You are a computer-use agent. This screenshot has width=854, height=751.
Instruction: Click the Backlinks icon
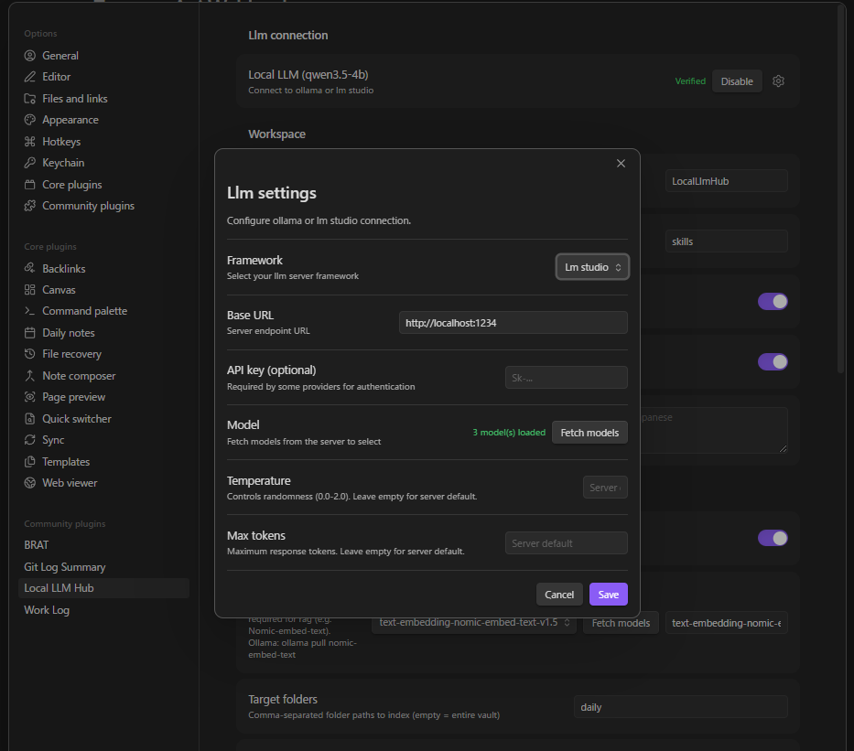(30, 268)
